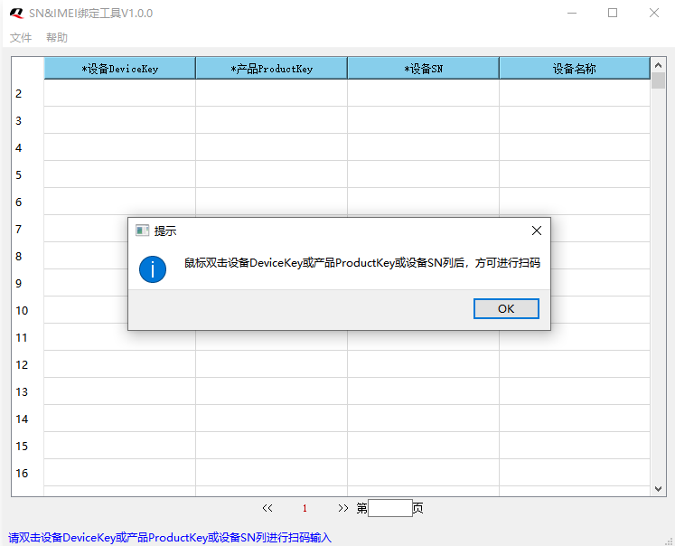Minimize the SN&IMEI绑定工具 window
This screenshot has width=675, height=546.
tap(572, 14)
